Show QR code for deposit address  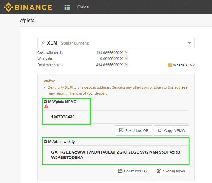point(132,171)
